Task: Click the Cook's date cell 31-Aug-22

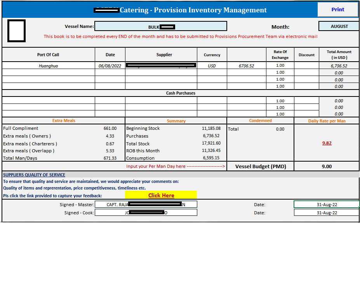Action: (x=327, y=212)
